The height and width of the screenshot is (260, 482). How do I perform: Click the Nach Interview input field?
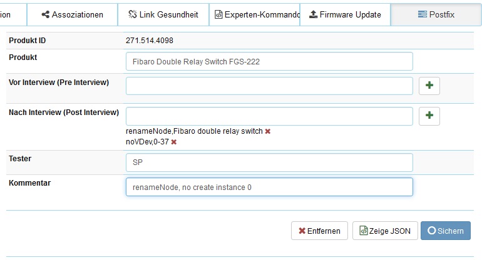point(269,116)
